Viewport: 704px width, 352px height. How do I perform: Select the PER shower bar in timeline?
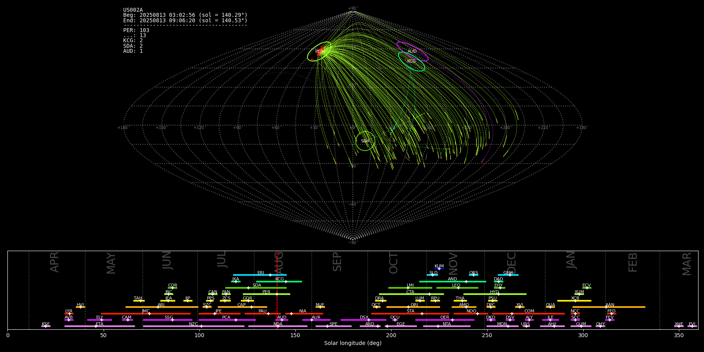(266, 294)
